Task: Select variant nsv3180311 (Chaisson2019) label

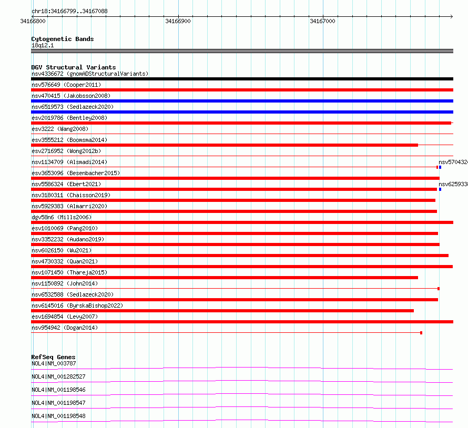Action: pyautogui.click(x=71, y=195)
